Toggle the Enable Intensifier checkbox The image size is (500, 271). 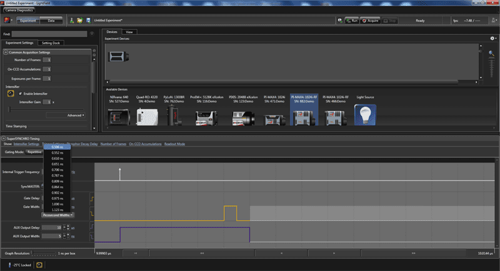click(x=21, y=94)
